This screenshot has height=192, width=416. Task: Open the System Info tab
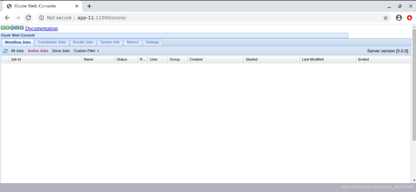[x=110, y=42]
